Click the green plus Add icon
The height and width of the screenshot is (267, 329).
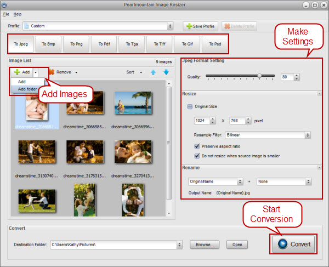pyautogui.click(x=16, y=72)
